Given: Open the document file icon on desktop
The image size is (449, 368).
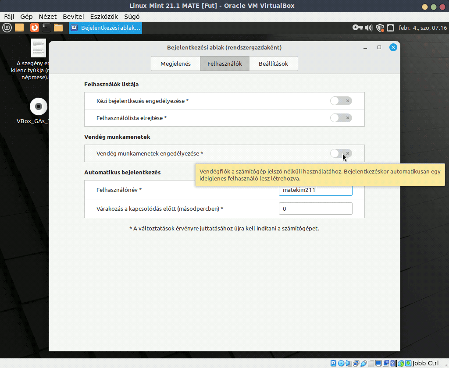Looking at the screenshot, I should (x=39, y=48).
